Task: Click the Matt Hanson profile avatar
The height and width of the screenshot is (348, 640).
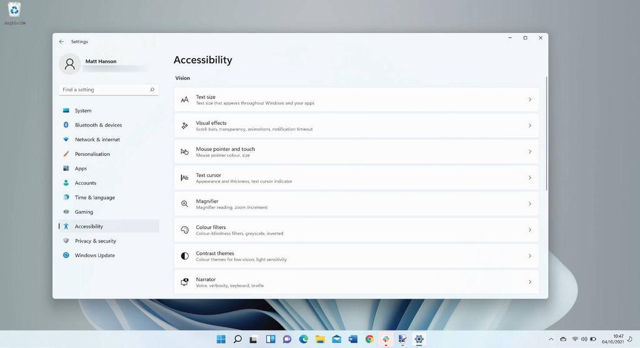Action: 70,64
